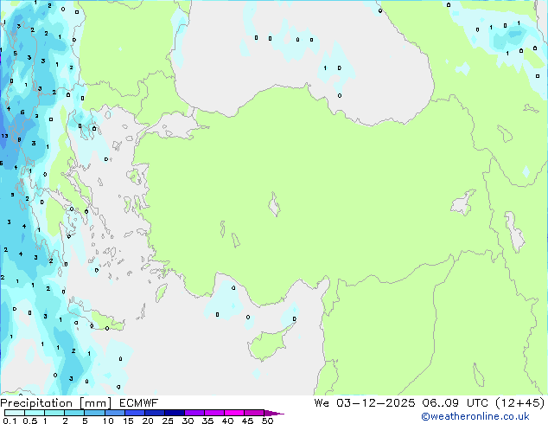Select the ECMWF model label
The width and height of the screenshot is (548, 424).
[139, 403]
